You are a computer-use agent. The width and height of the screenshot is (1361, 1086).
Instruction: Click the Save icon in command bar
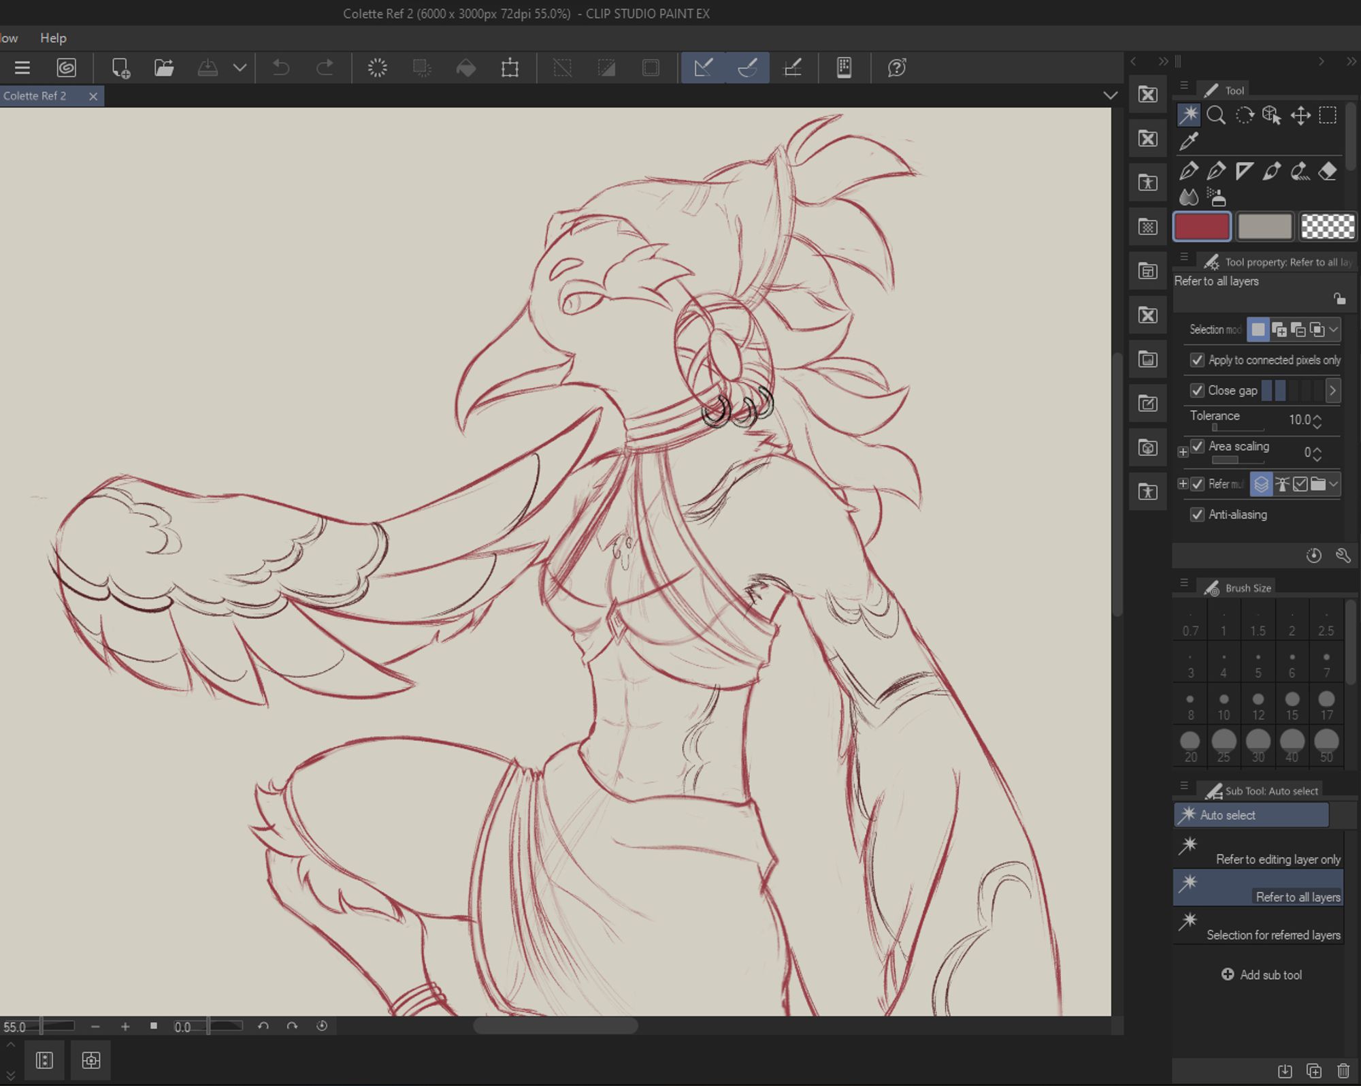coord(208,67)
